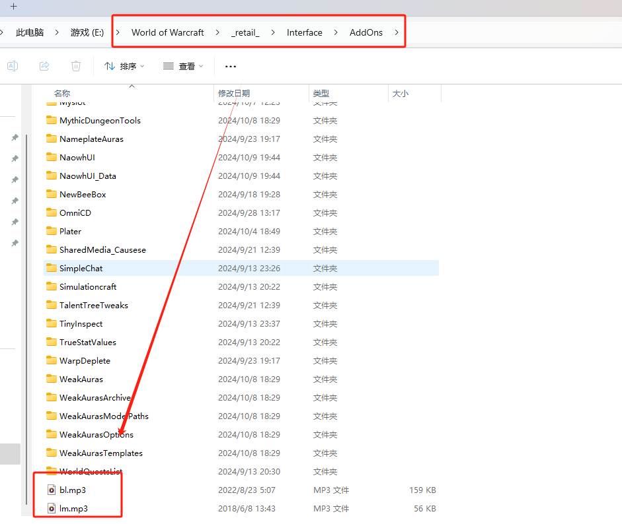This screenshot has width=622, height=524.
Task: Click the Plater folder icon
Action: (x=51, y=231)
